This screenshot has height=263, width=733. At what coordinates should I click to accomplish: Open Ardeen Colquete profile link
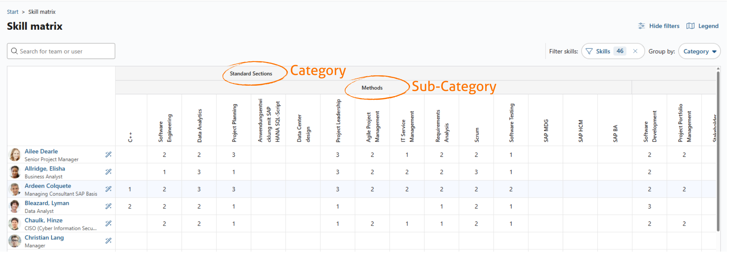click(48, 186)
